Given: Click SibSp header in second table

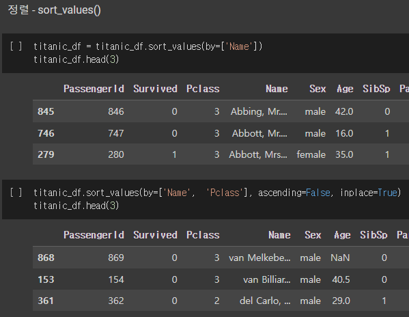Looking at the screenshot, I should coord(373,235).
